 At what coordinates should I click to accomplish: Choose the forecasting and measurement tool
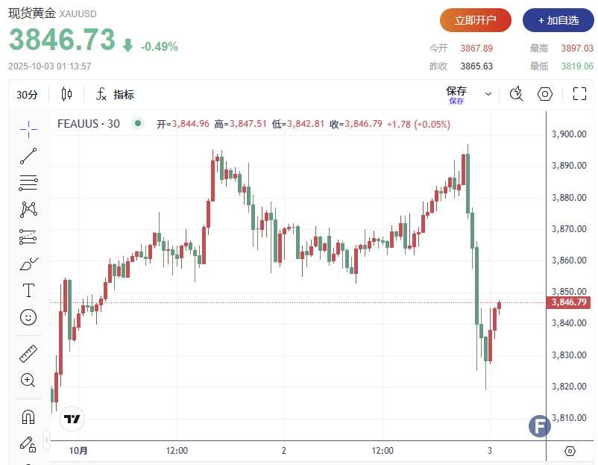28,237
